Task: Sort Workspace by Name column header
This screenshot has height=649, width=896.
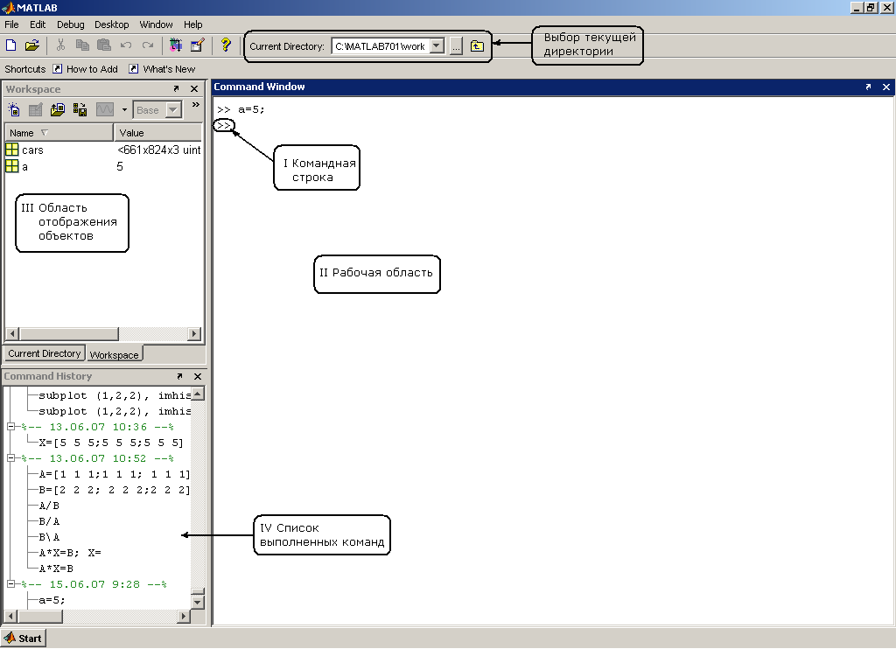Action: tap(59, 133)
